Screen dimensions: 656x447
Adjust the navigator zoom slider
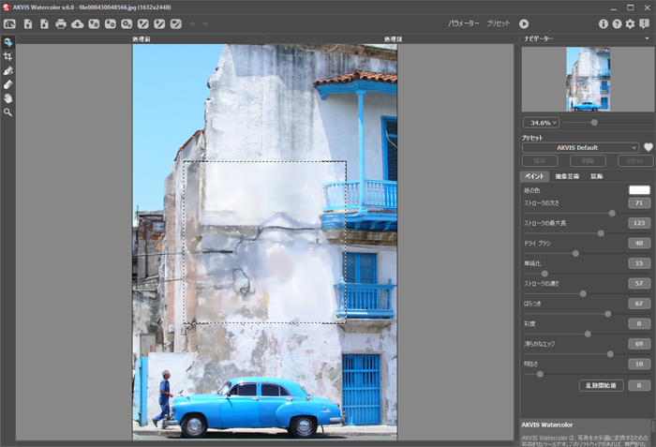pyautogui.click(x=607, y=123)
